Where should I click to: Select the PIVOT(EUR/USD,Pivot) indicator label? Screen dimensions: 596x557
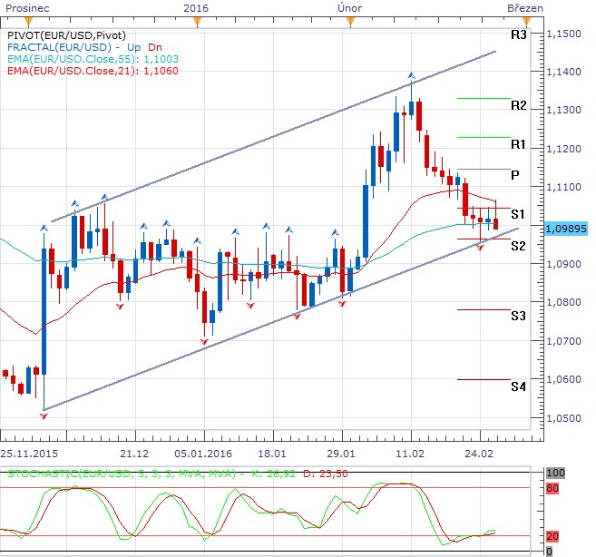[x=64, y=34]
